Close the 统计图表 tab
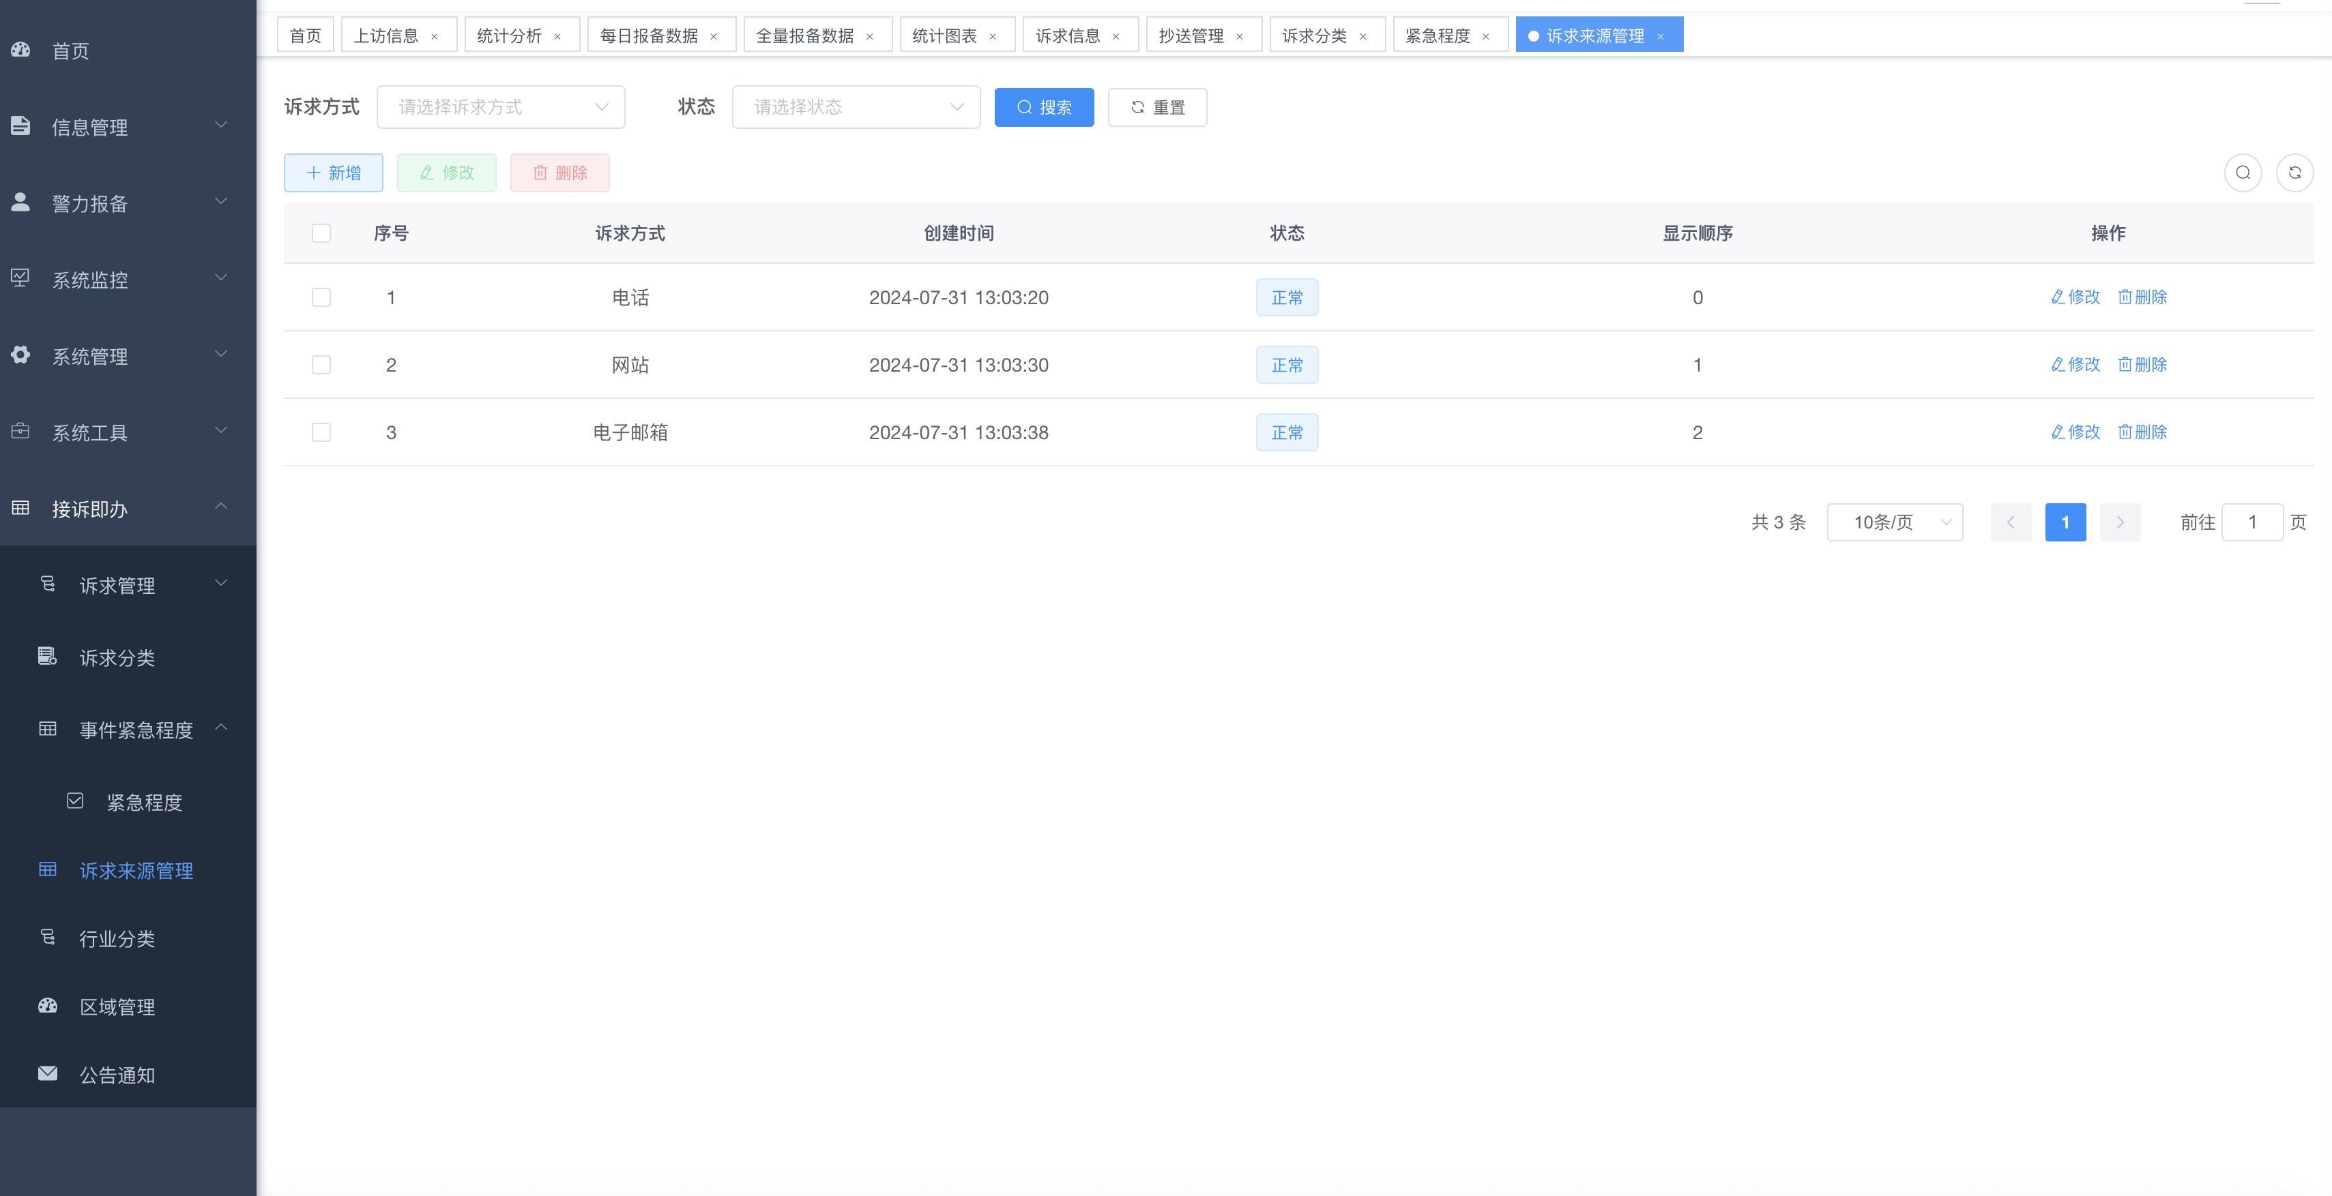Viewport: 2332px width, 1196px height. coord(993,36)
